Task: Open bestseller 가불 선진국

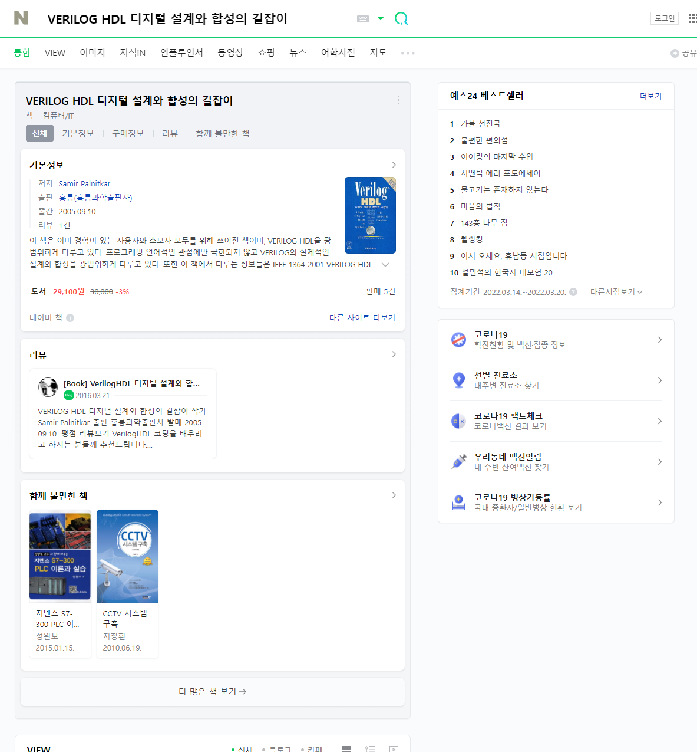Action: [x=480, y=124]
